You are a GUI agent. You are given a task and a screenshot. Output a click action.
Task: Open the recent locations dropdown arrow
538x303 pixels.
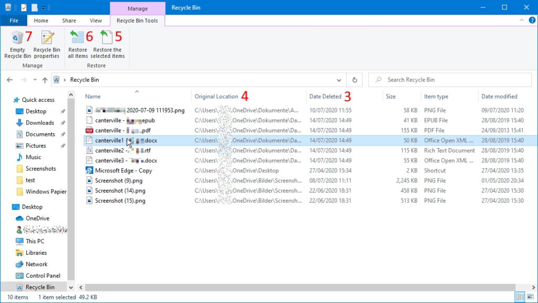click(35, 80)
